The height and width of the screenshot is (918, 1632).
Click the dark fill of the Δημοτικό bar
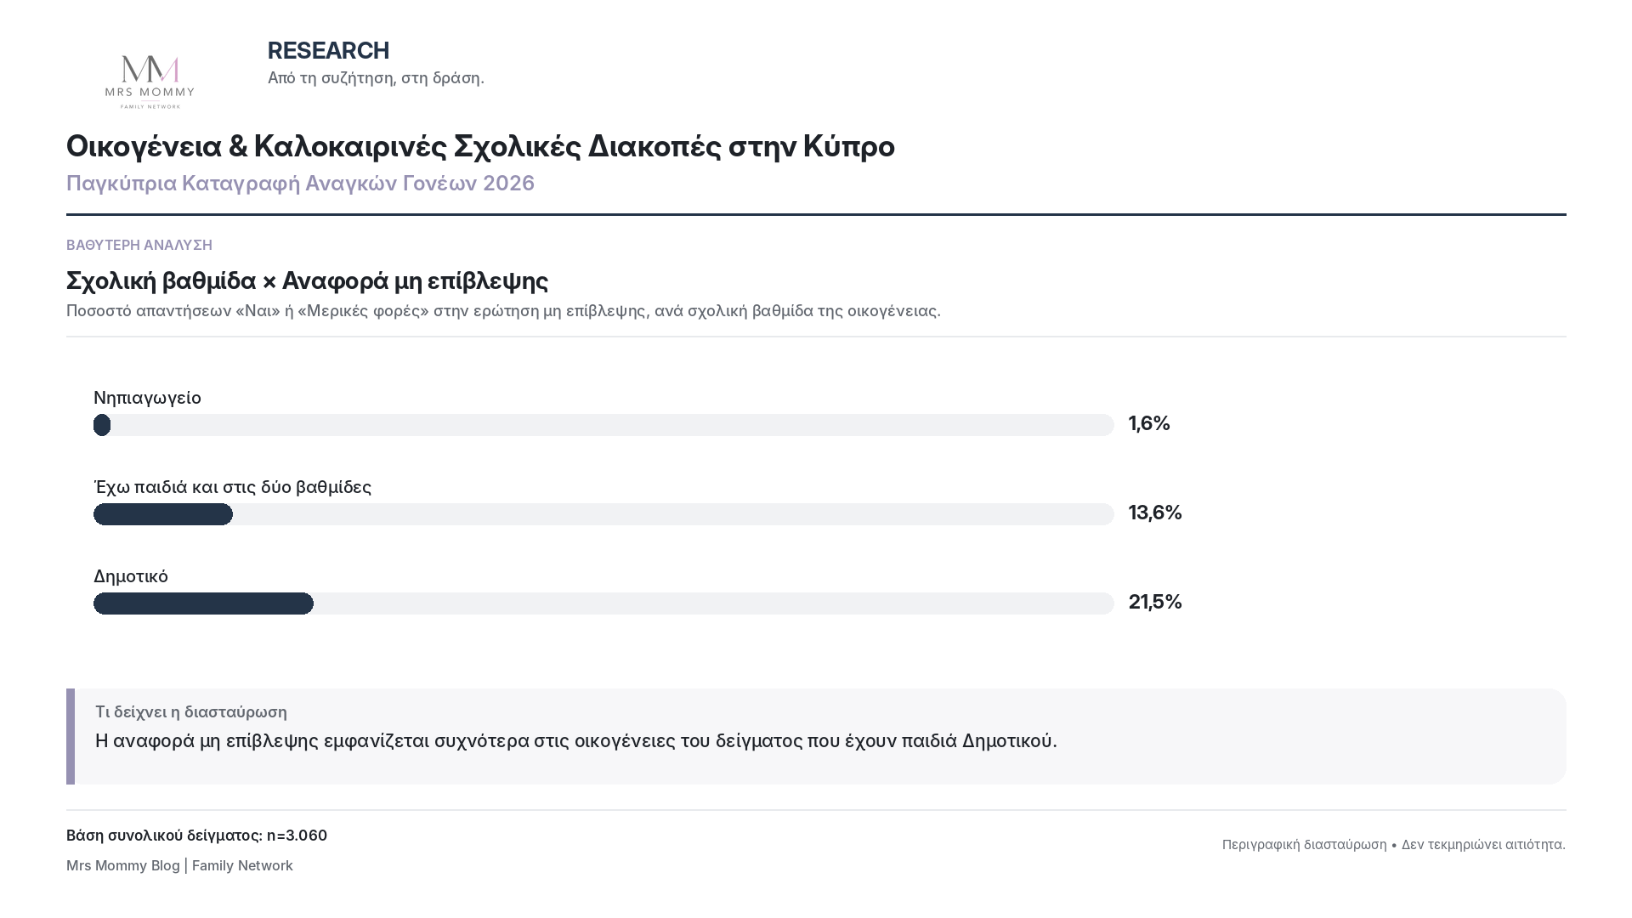pos(203,603)
